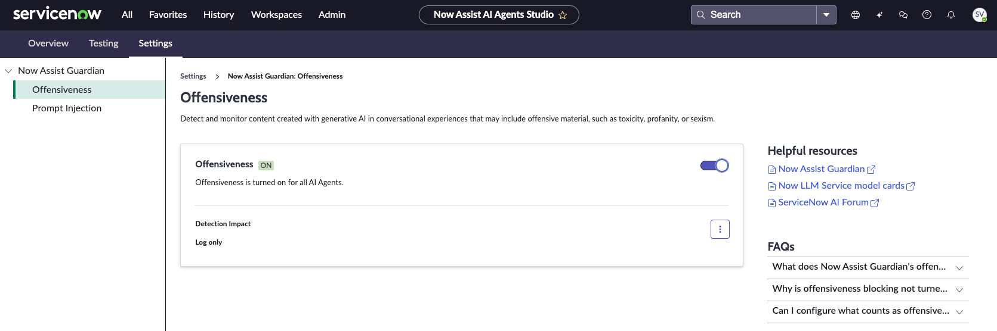Open the History menu
Viewport: 997px width, 331px height.
218,15
